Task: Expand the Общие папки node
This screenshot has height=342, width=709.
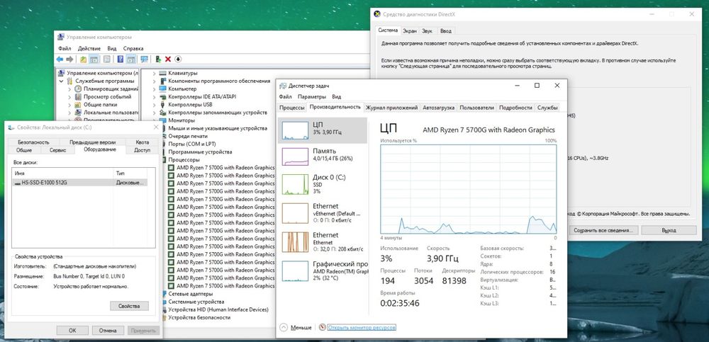Action: tap(69, 104)
